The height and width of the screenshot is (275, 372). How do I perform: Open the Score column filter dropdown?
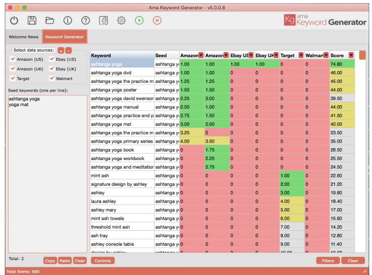coord(351,55)
